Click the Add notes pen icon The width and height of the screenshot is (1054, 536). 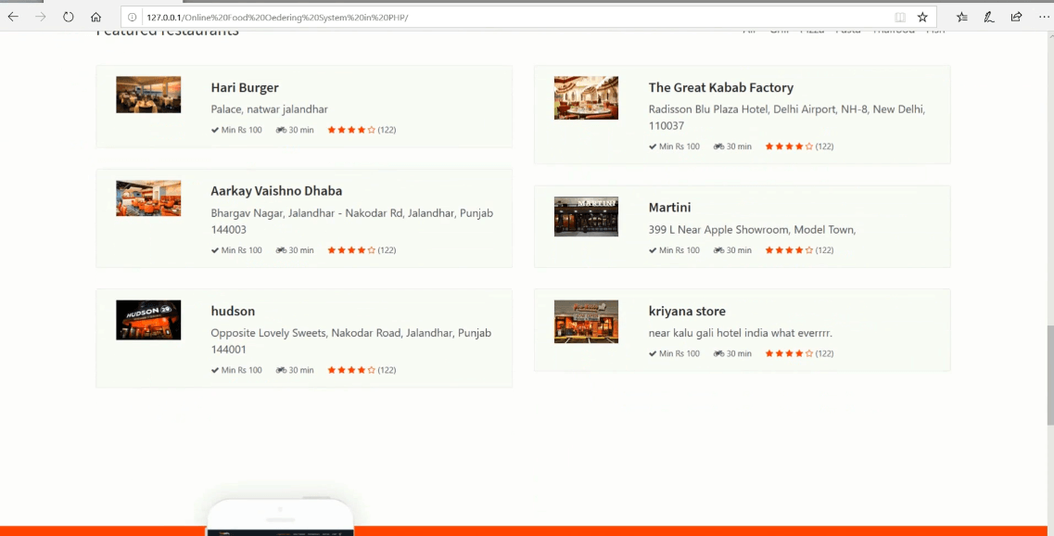tap(989, 17)
